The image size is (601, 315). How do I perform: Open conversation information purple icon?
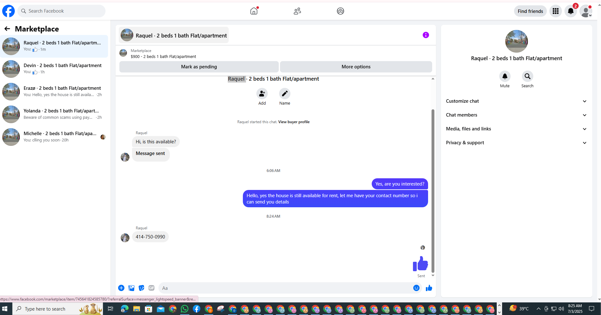coord(426,35)
